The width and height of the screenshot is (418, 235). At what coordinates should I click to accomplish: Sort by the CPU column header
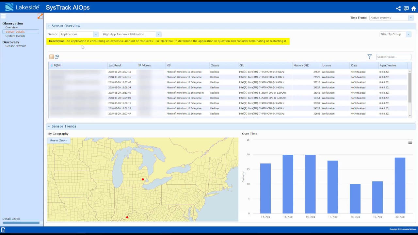tap(265, 66)
